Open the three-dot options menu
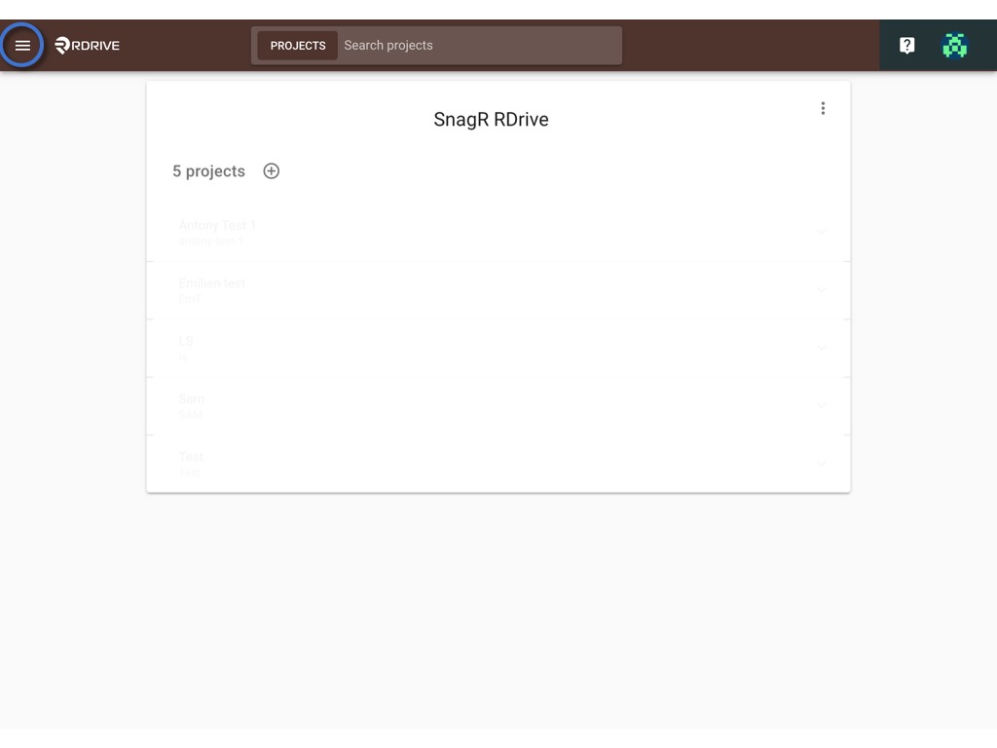The height and width of the screenshot is (748, 997). click(x=823, y=108)
